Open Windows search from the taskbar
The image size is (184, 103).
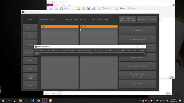coord(9,100)
